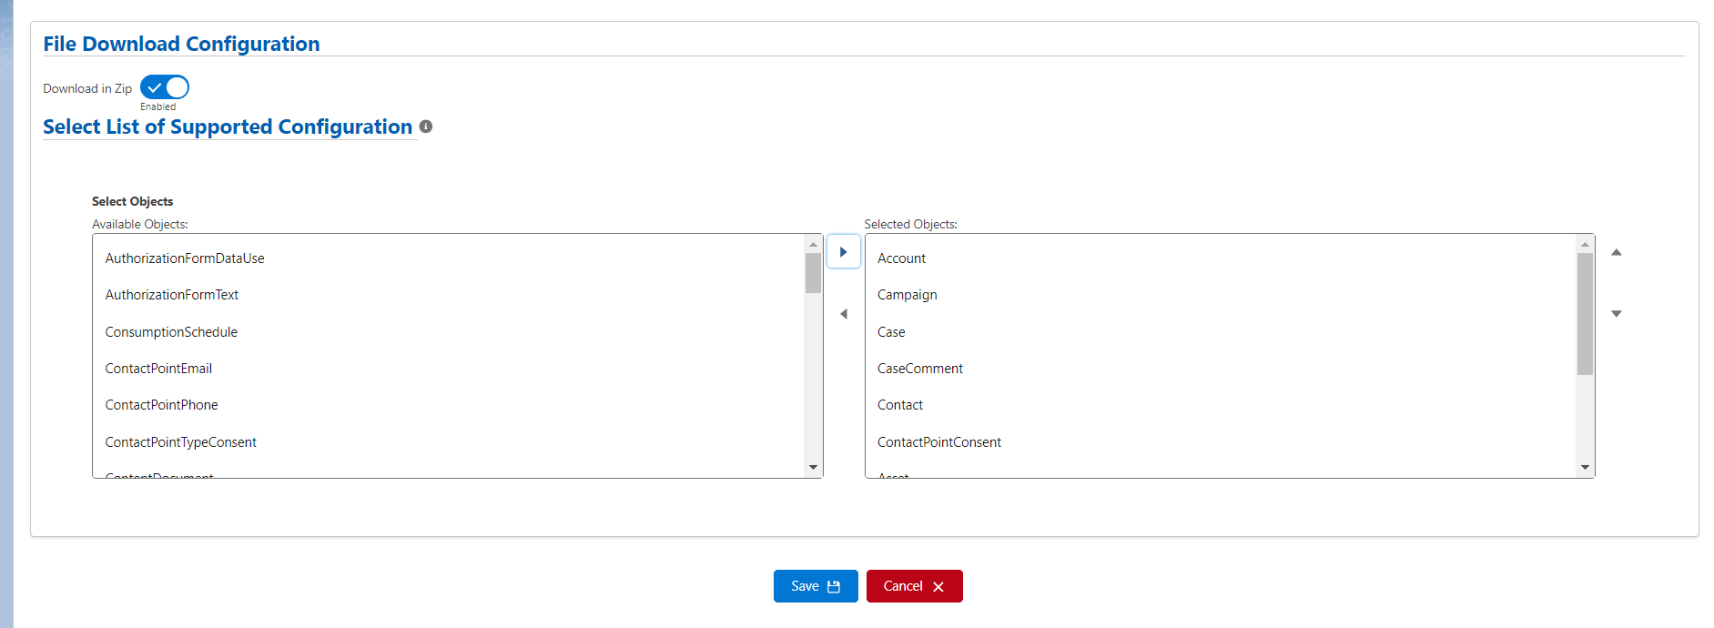Select AuthorizationFormDataUse in Available Objects
The width and height of the screenshot is (1714, 628).
185,258
